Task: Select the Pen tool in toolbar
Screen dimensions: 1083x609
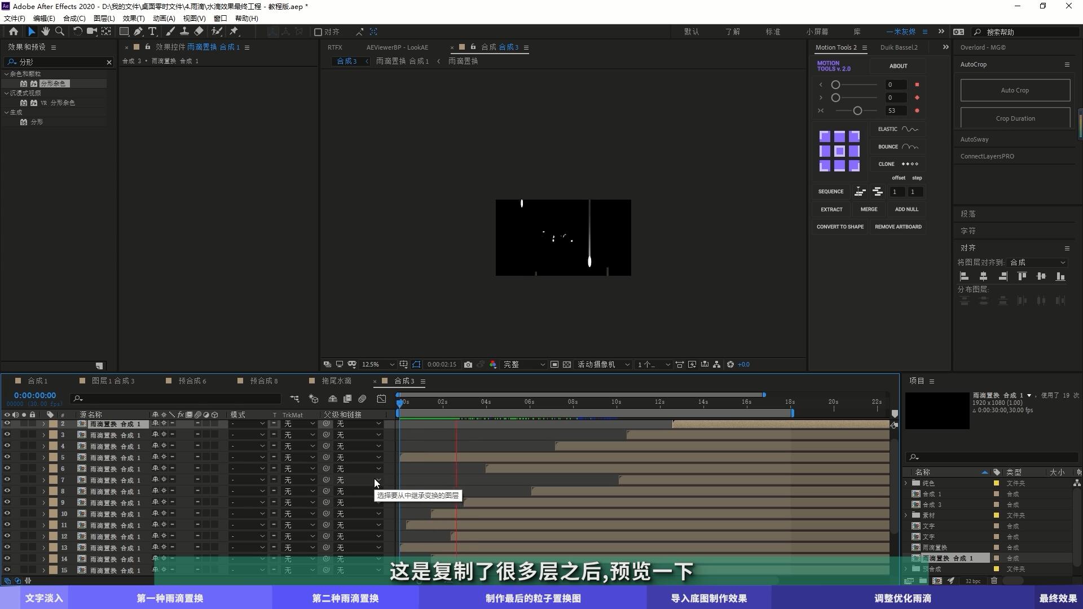Action: pos(138,32)
